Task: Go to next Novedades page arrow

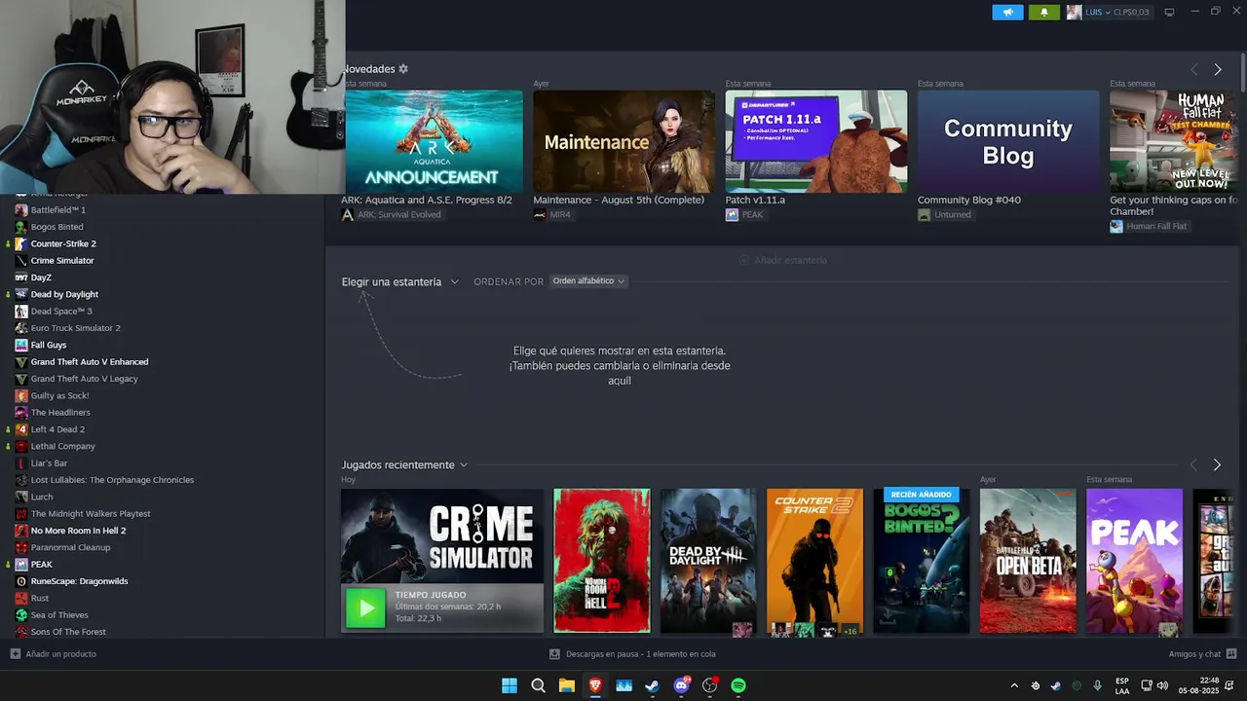Action: (x=1217, y=69)
